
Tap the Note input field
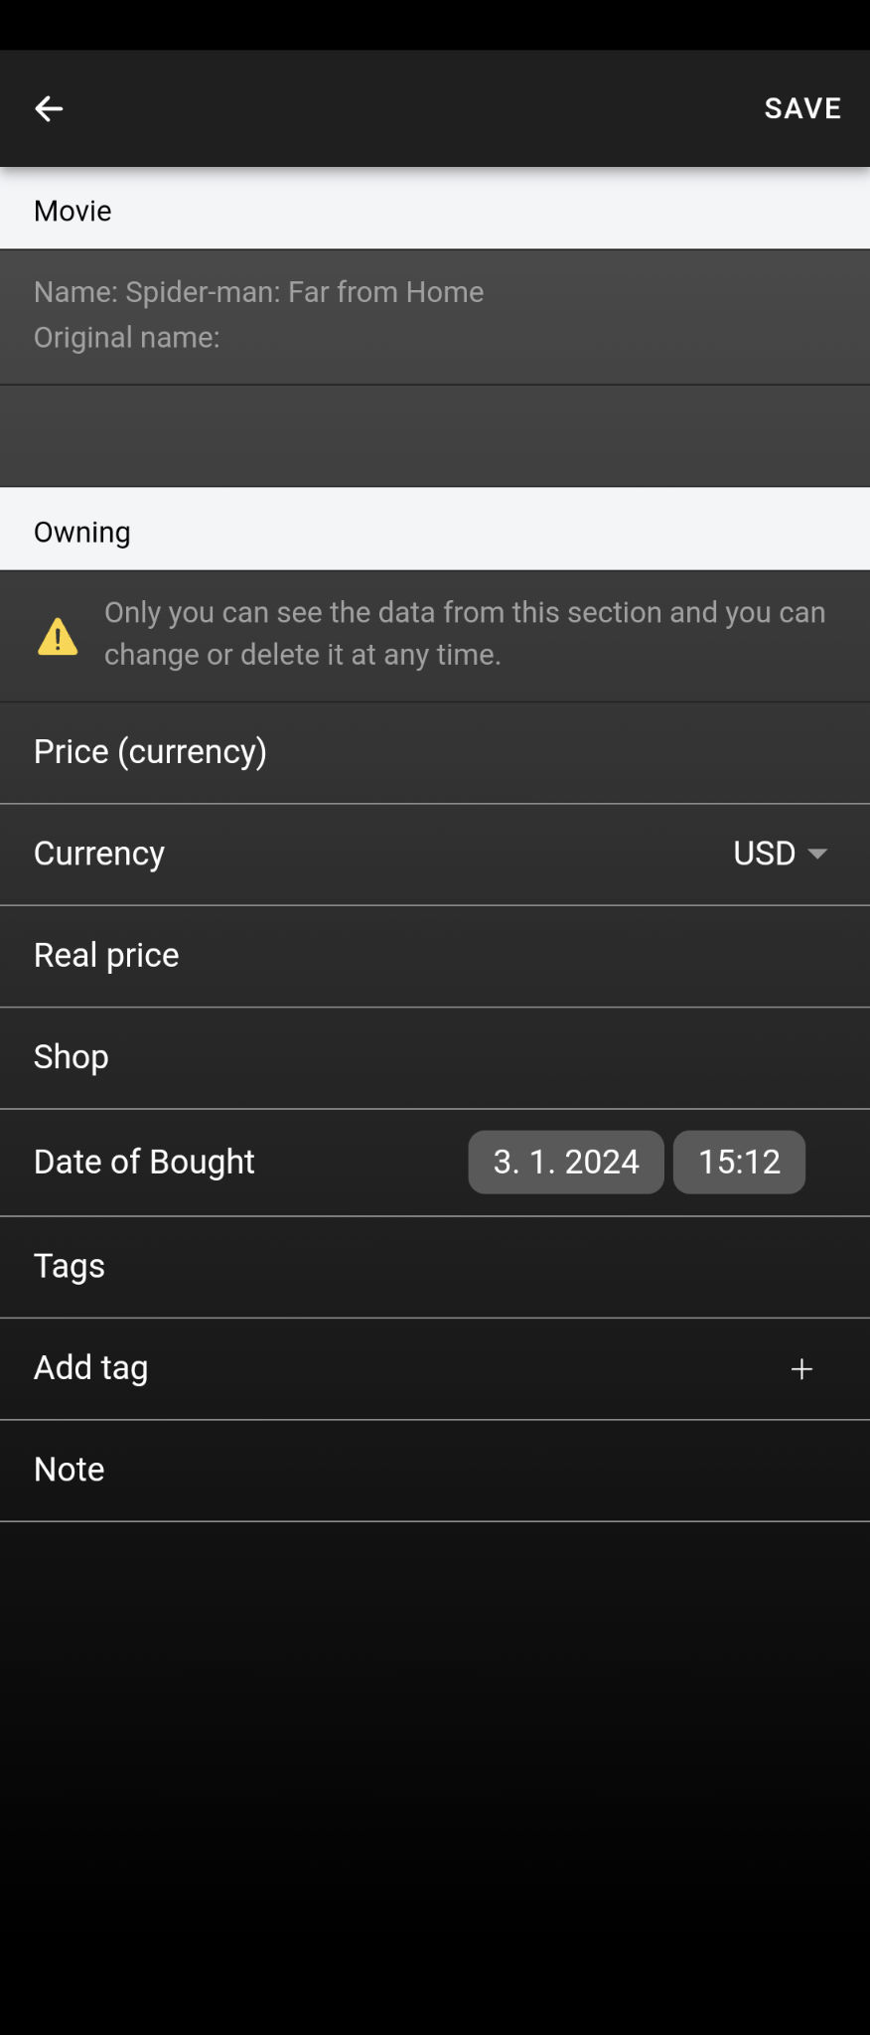tap(435, 1470)
